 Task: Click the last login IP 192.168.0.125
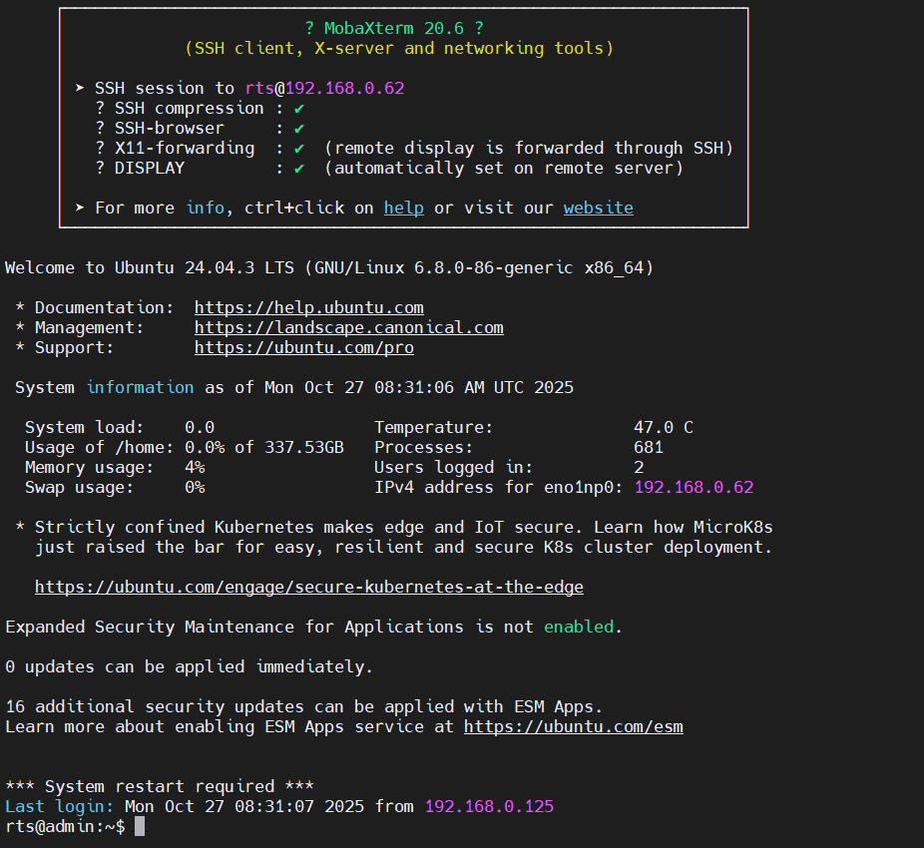click(489, 806)
